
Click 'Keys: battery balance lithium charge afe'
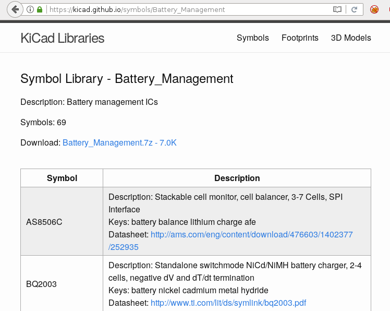tap(182, 222)
